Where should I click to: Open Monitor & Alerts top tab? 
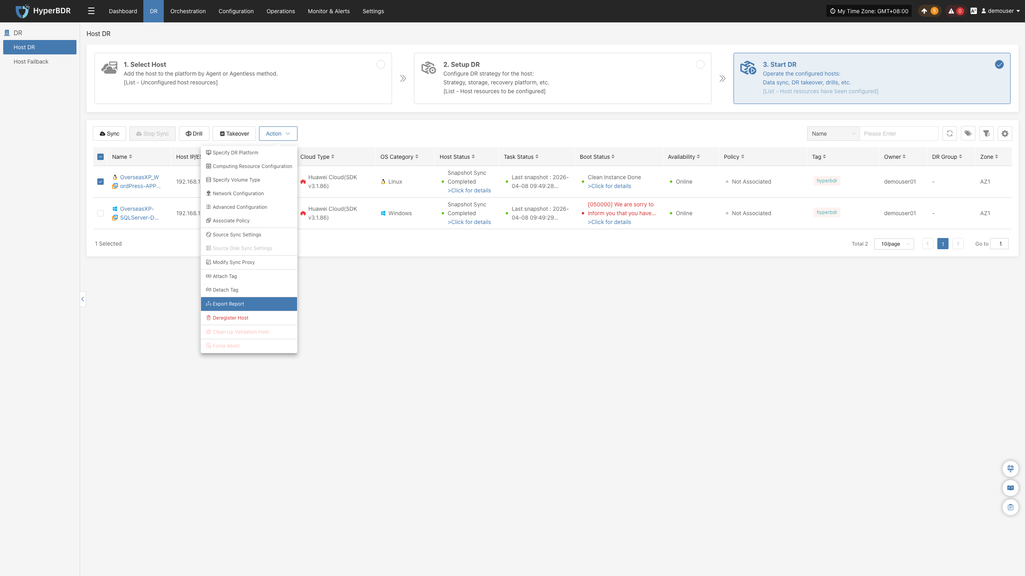(329, 11)
